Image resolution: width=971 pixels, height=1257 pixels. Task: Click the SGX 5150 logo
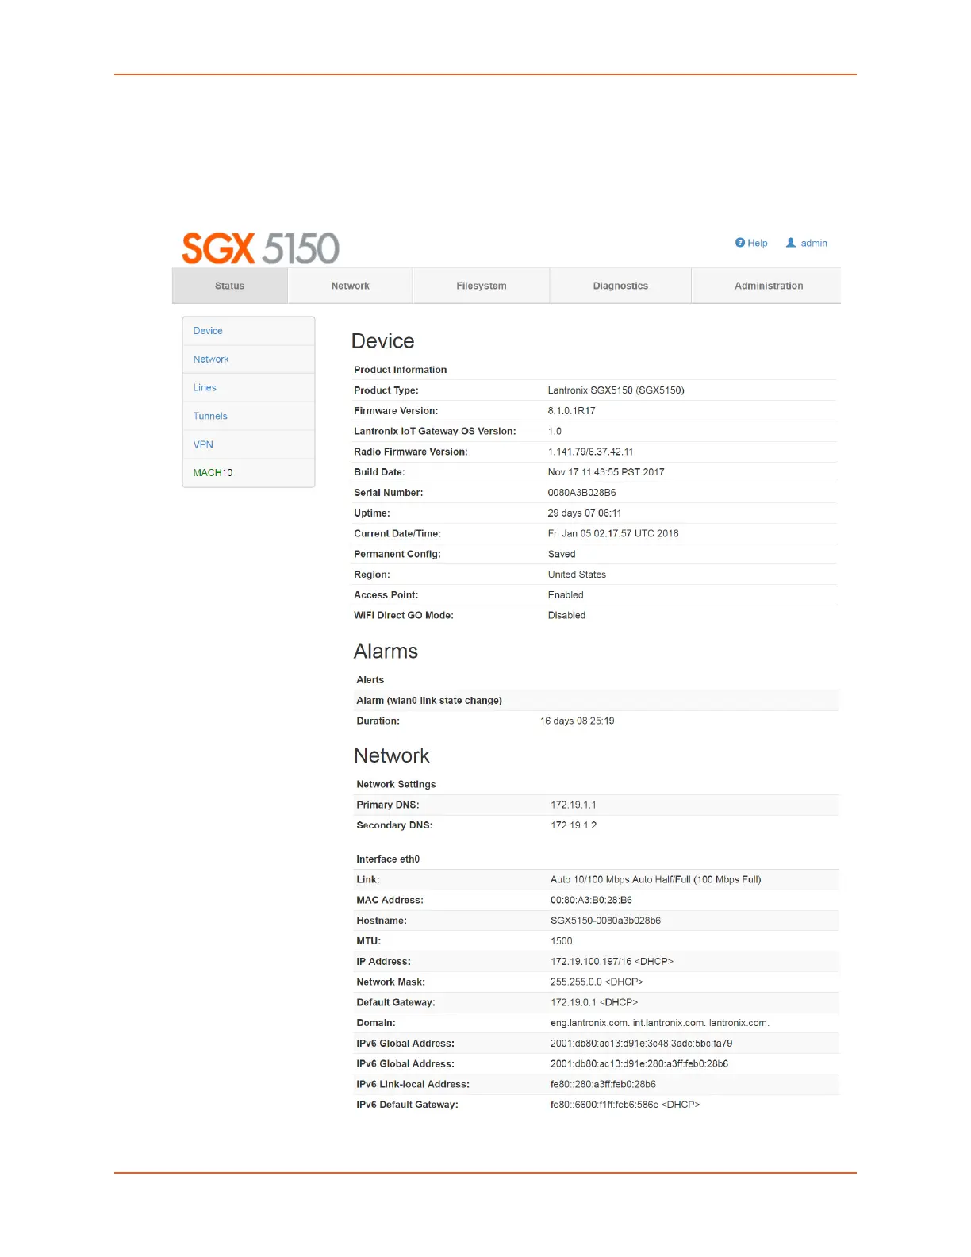point(261,248)
